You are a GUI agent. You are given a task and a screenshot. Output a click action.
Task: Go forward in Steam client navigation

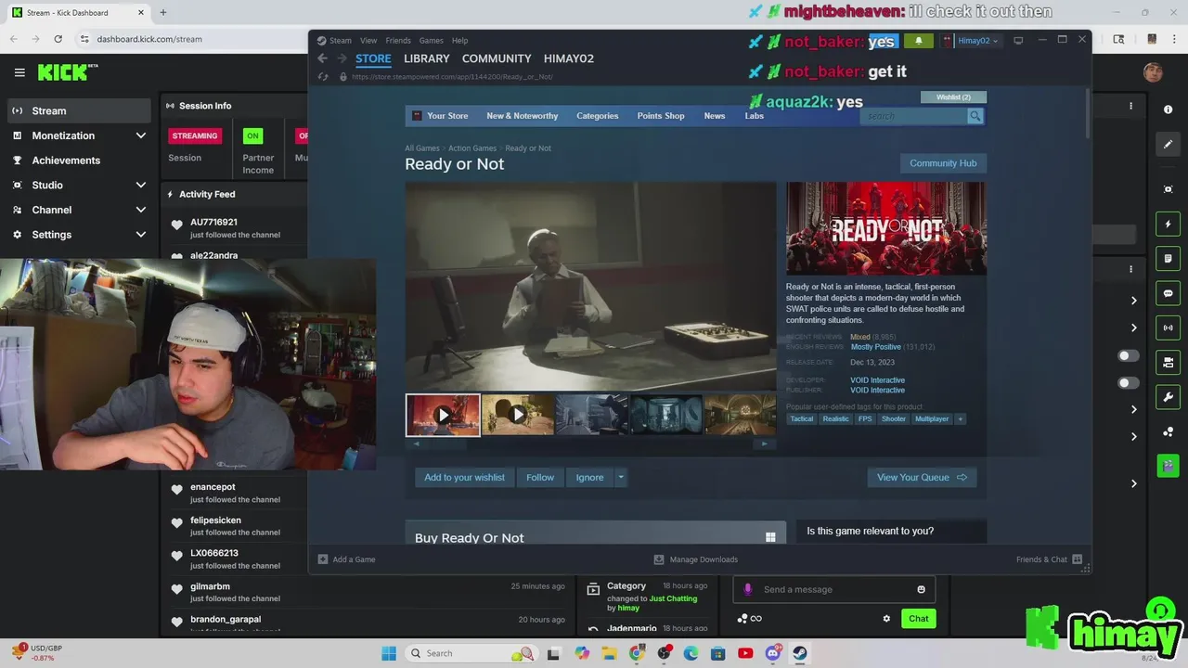342,58
